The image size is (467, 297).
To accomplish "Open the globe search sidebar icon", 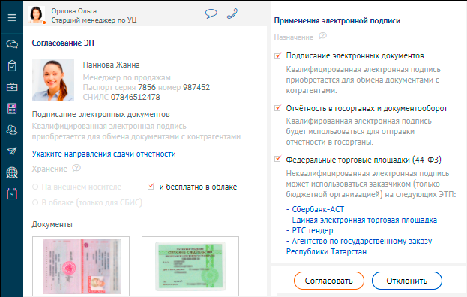I will 12,172.
